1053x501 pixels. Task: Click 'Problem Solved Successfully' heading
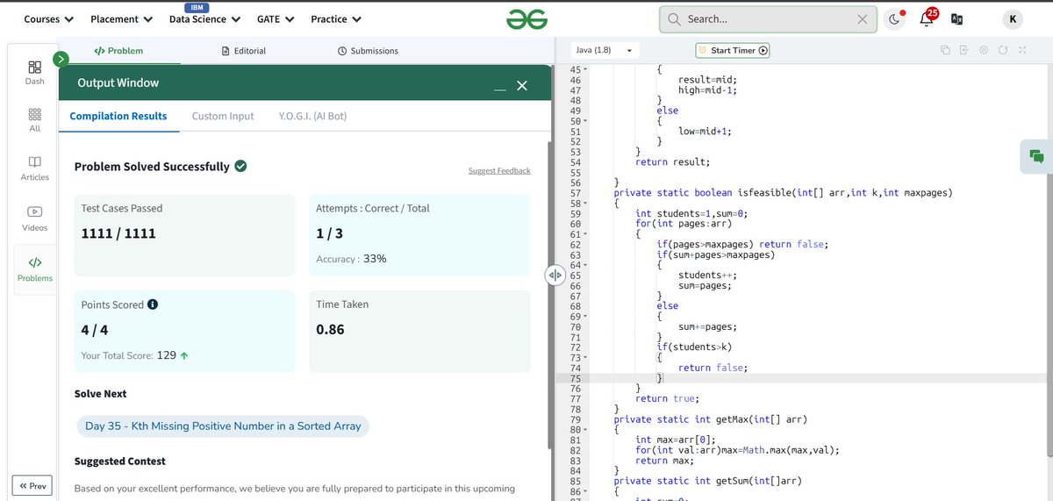[152, 167]
